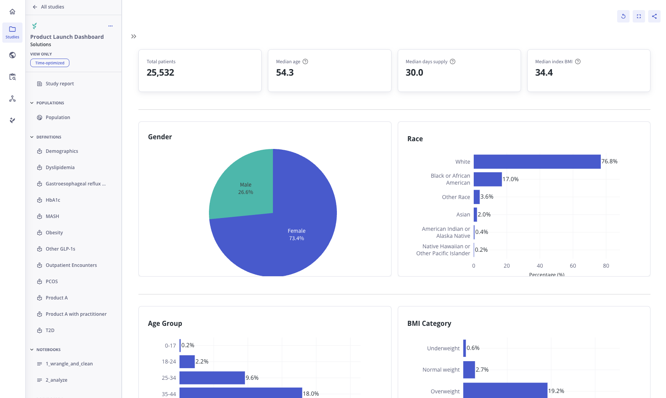Click the refresh dashboard icon

623,16
